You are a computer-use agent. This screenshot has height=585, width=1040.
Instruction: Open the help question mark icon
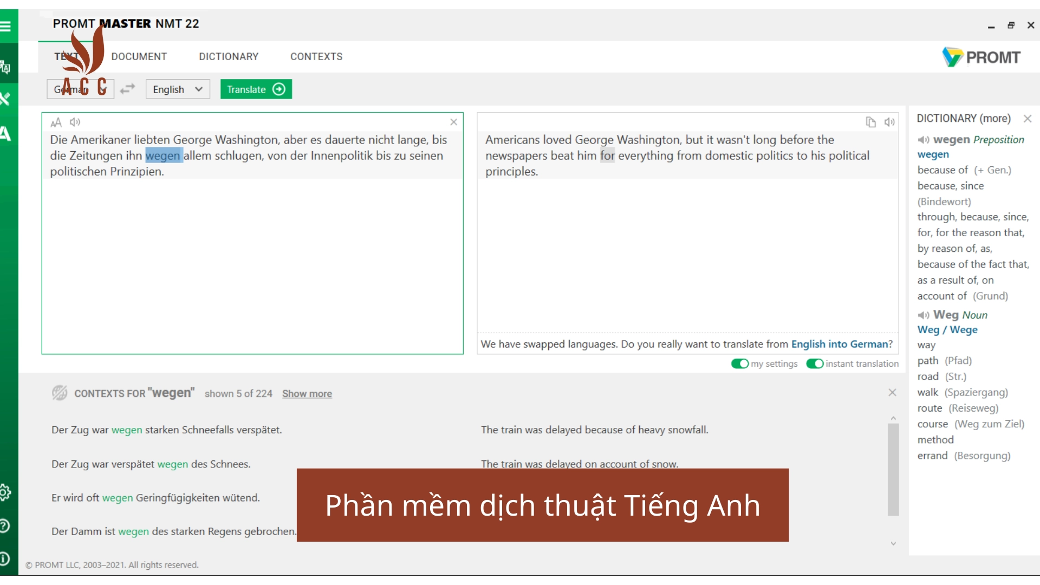coord(5,526)
